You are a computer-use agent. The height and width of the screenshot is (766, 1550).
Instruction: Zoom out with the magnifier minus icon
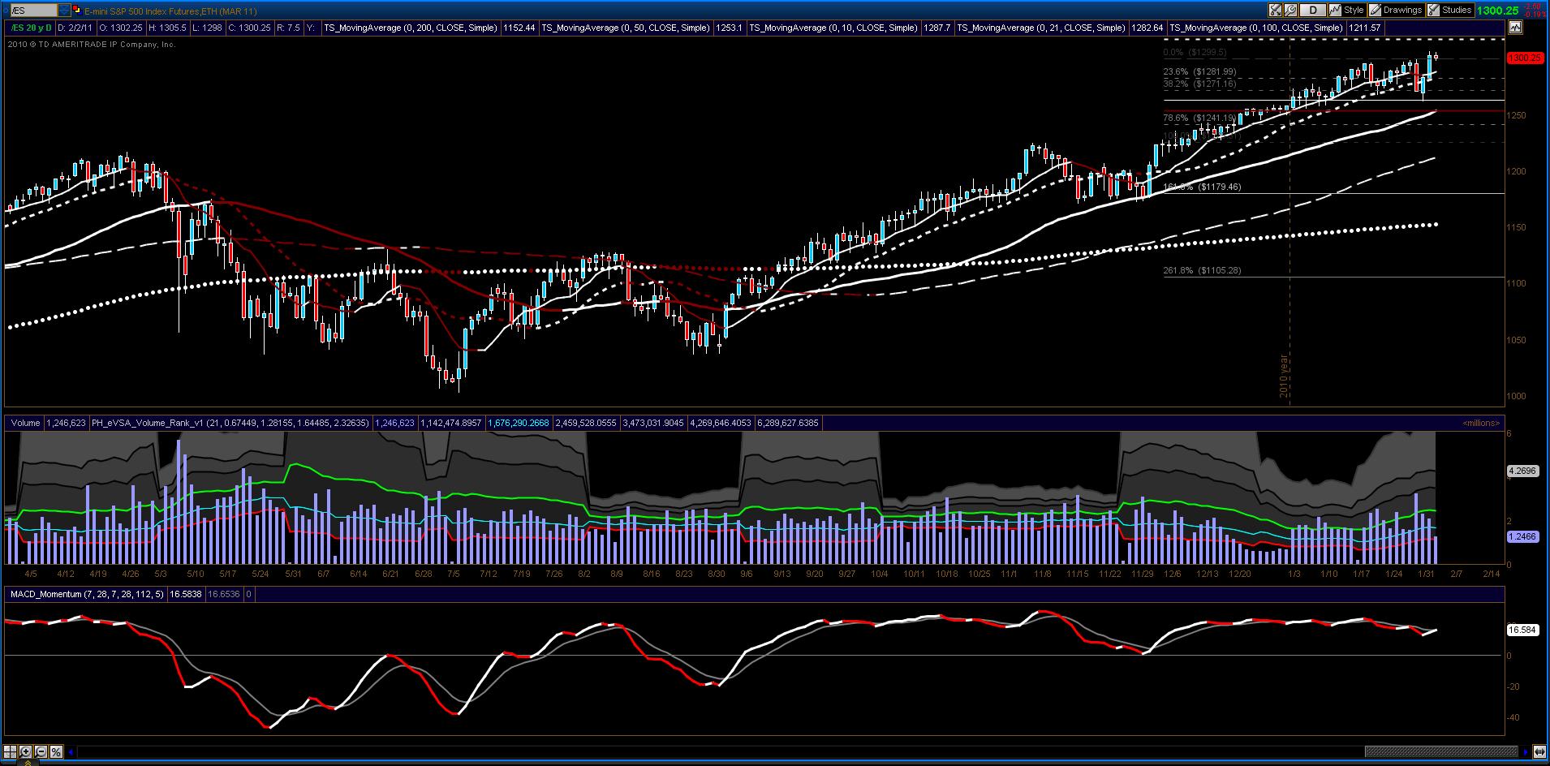tap(41, 751)
